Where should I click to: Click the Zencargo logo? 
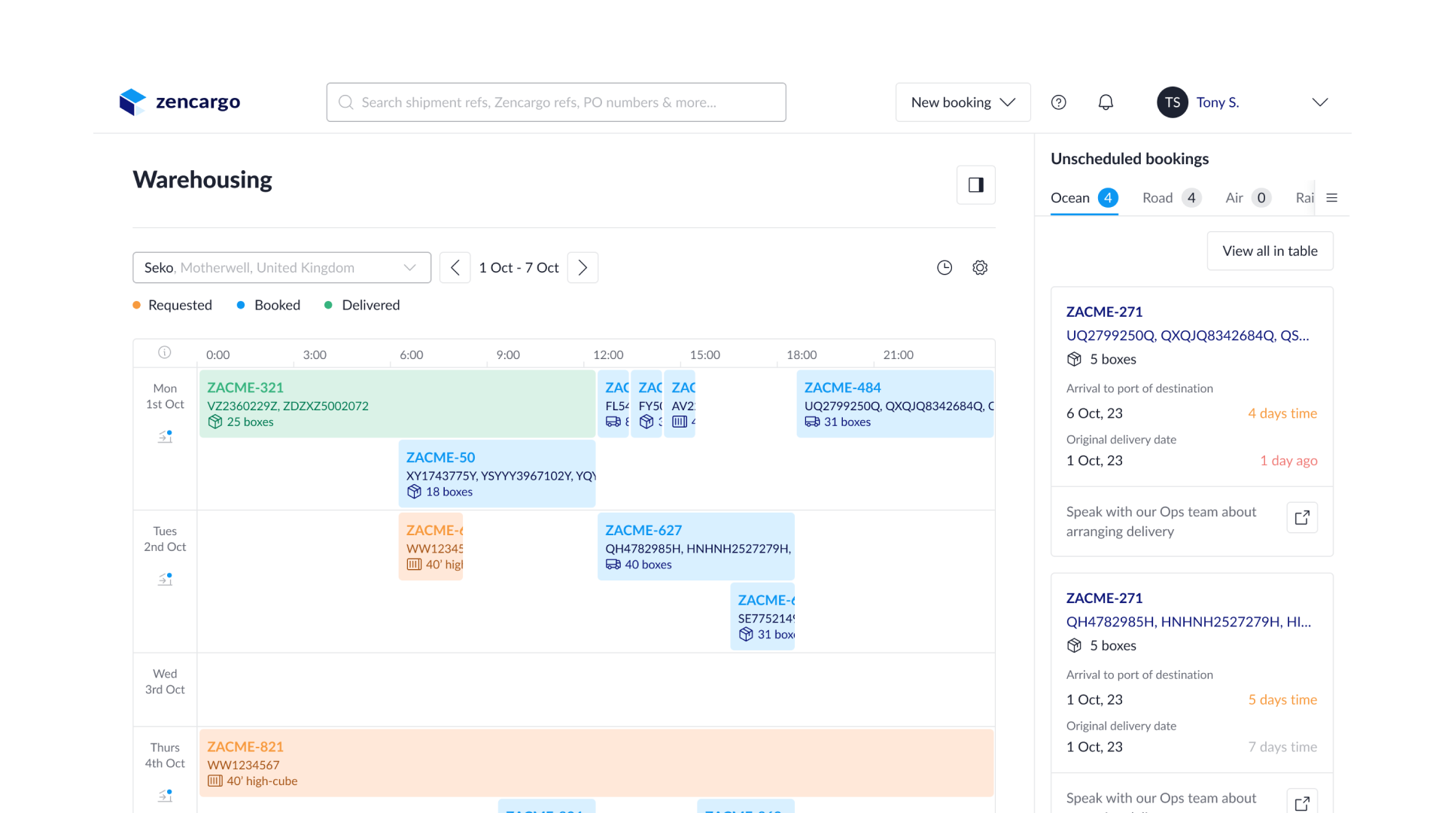(180, 102)
